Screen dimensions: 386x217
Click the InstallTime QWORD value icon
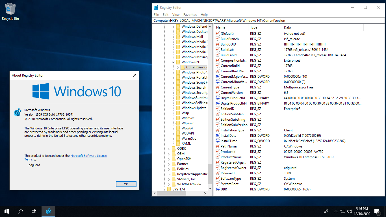tap(218, 141)
